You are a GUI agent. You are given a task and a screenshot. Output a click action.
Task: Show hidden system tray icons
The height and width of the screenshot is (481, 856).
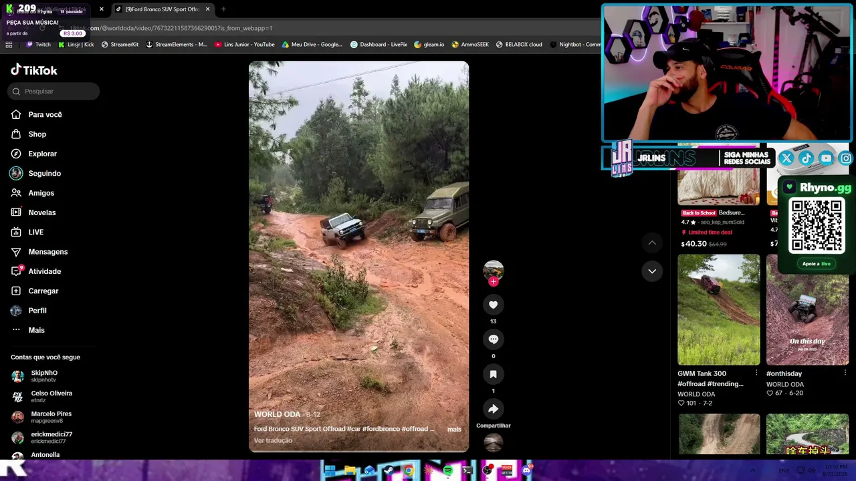[x=753, y=470]
